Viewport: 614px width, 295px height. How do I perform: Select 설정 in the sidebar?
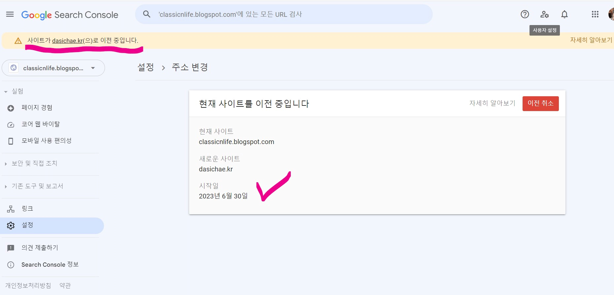[52, 225]
